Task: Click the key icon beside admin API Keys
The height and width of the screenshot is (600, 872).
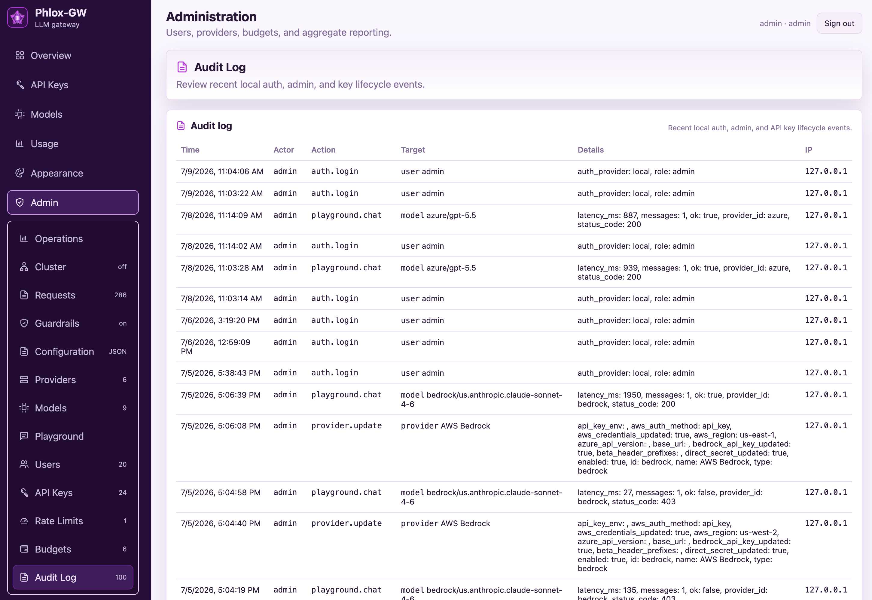Action: coord(24,492)
